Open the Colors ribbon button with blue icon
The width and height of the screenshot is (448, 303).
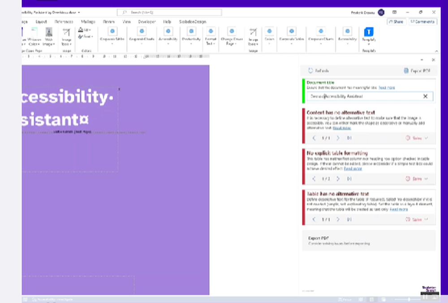click(269, 36)
